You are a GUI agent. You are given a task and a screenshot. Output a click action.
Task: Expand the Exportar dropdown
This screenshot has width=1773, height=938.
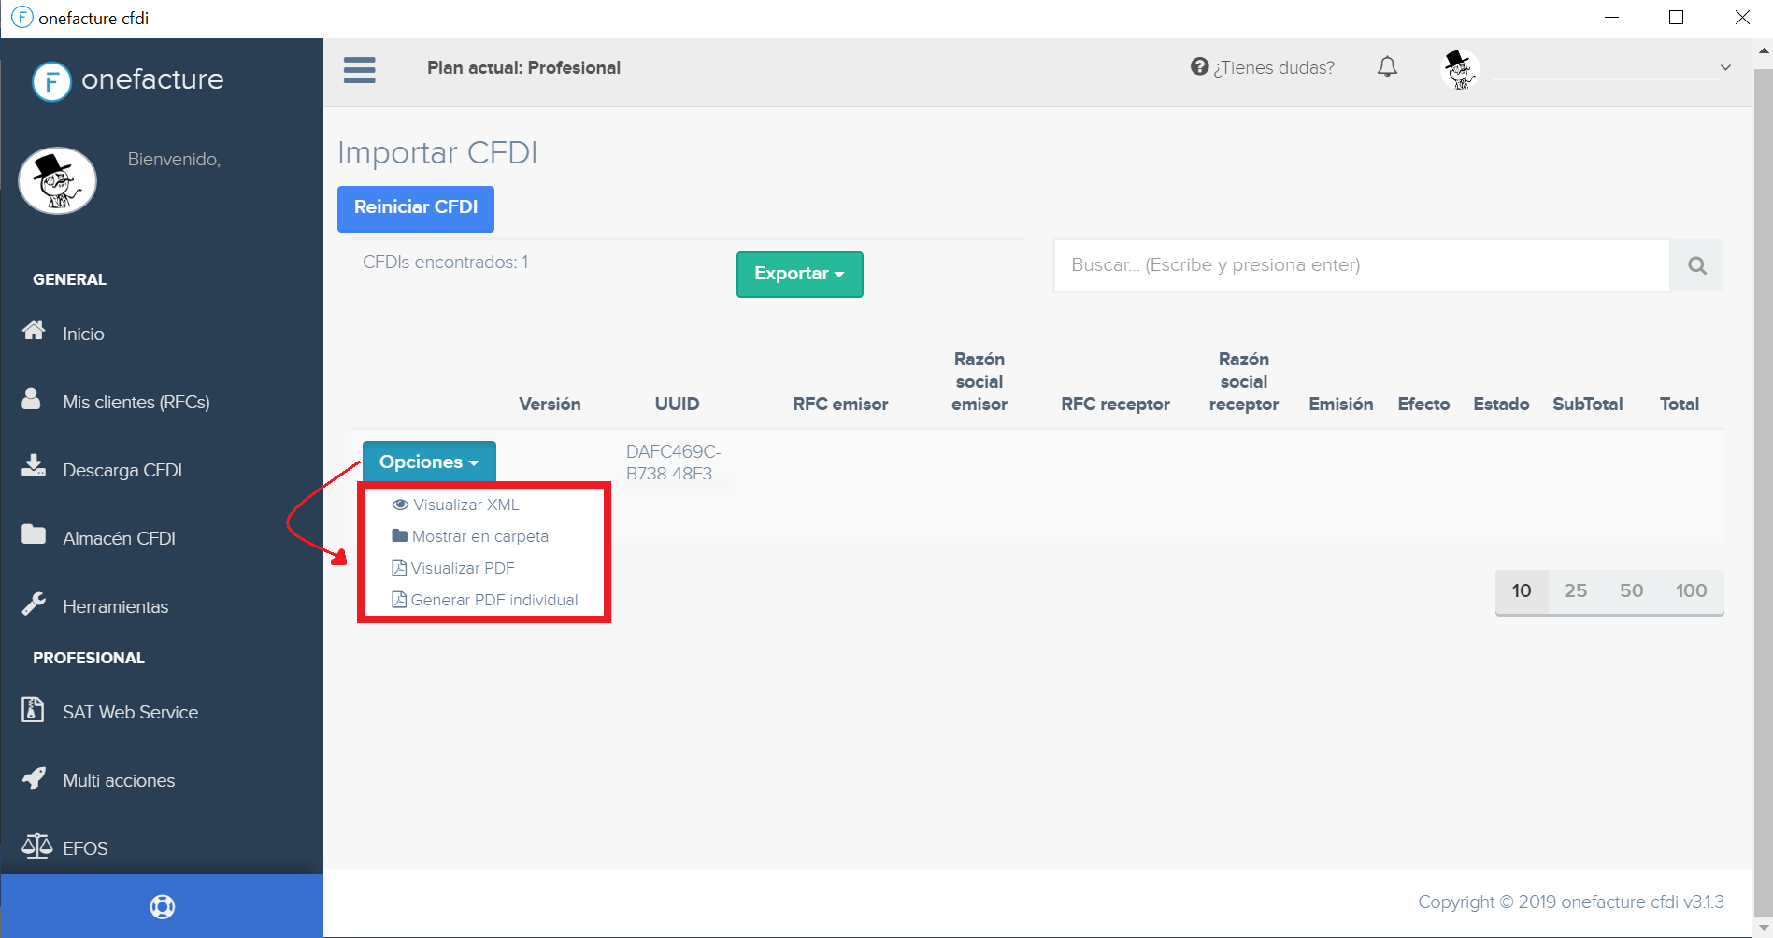pyautogui.click(x=799, y=274)
